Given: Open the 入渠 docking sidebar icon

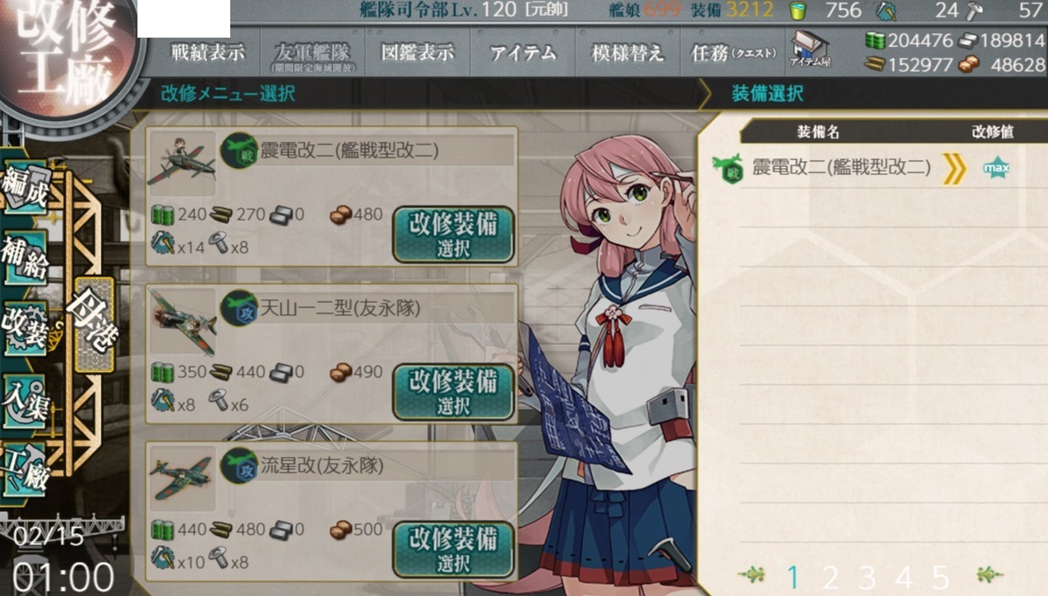Looking at the screenshot, I should pos(27,400).
